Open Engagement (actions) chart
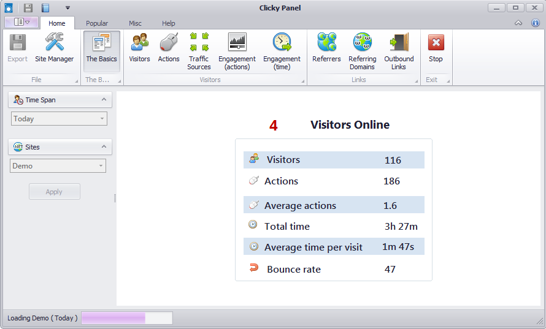Image resolution: width=546 pixels, height=329 pixels. pyautogui.click(x=237, y=51)
